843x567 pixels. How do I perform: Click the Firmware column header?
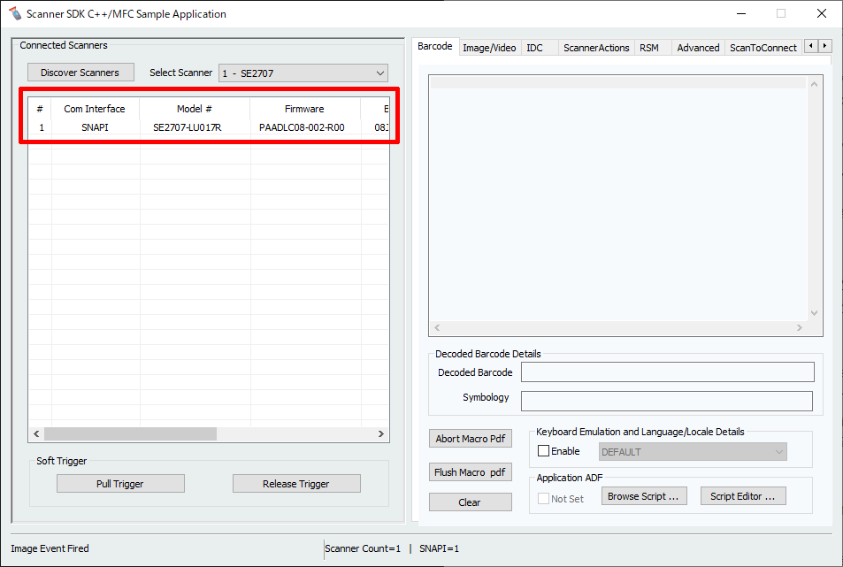(x=305, y=109)
